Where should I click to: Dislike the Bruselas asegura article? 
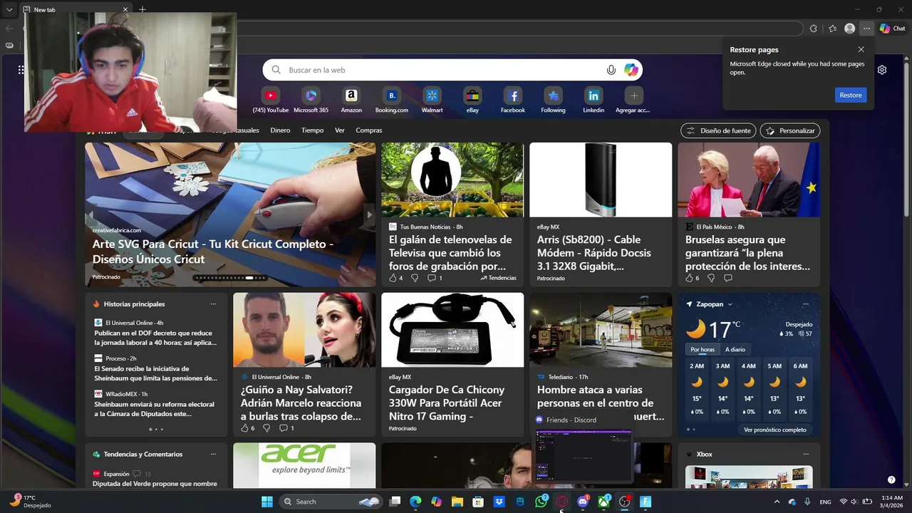[x=711, y=278]
